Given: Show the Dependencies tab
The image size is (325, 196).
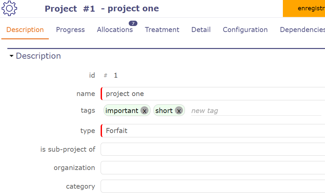Looking at the screenshot, I should point(302,30).
